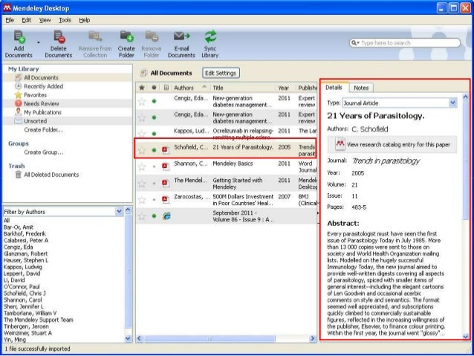The height and width of the screenshot is (356, 474).
Task: Sort by read status dot column header
Action: point(155,88)
